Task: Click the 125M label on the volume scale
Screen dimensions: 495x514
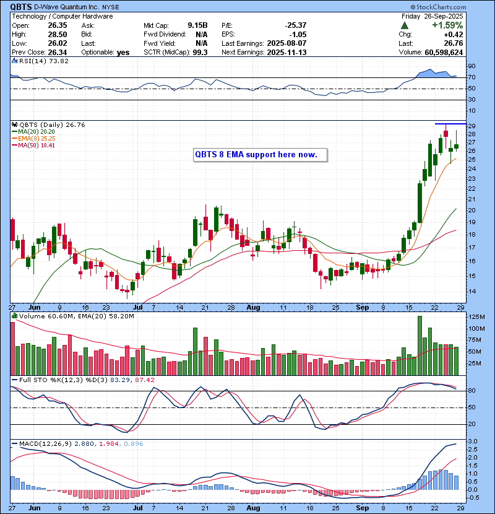Action: click(477, 317)
